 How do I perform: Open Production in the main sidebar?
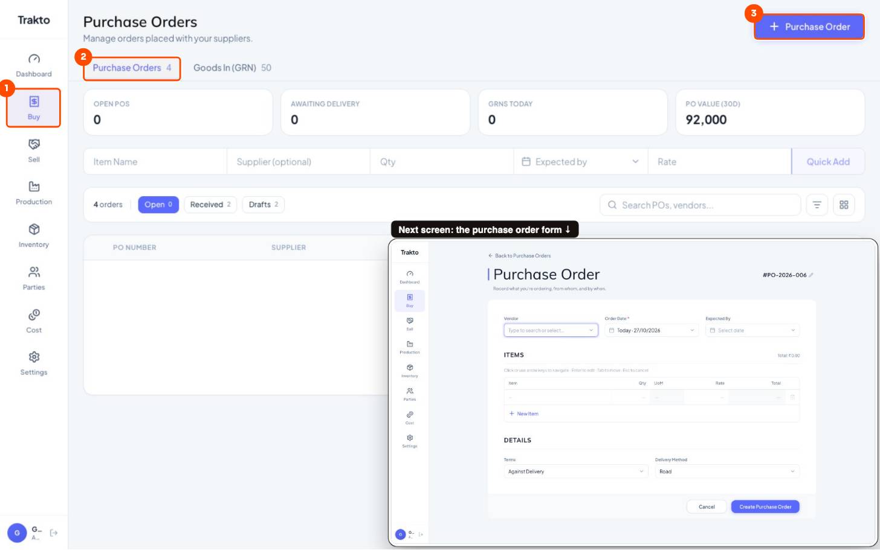coord(34,193)
